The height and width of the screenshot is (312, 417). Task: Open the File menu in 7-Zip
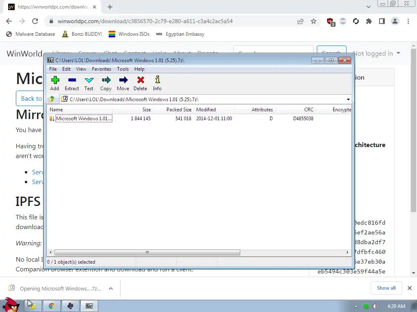pyautogui.click(x=53, y=69)
